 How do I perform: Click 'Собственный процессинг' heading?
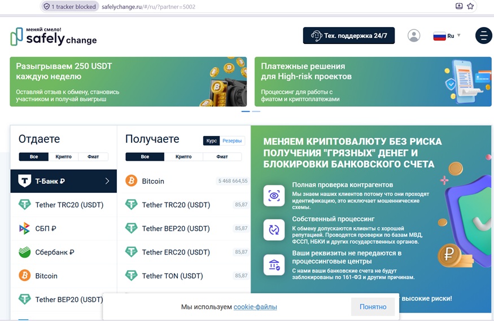(x=333, y=219)
